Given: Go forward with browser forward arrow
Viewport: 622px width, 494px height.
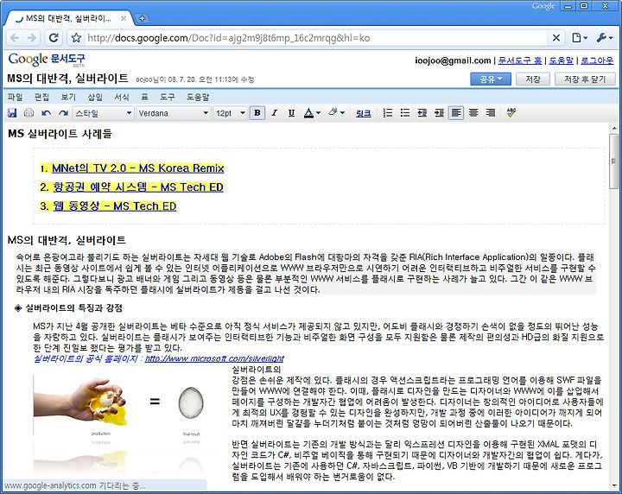Looking at the screenshot, I should (x=32, y=38).
